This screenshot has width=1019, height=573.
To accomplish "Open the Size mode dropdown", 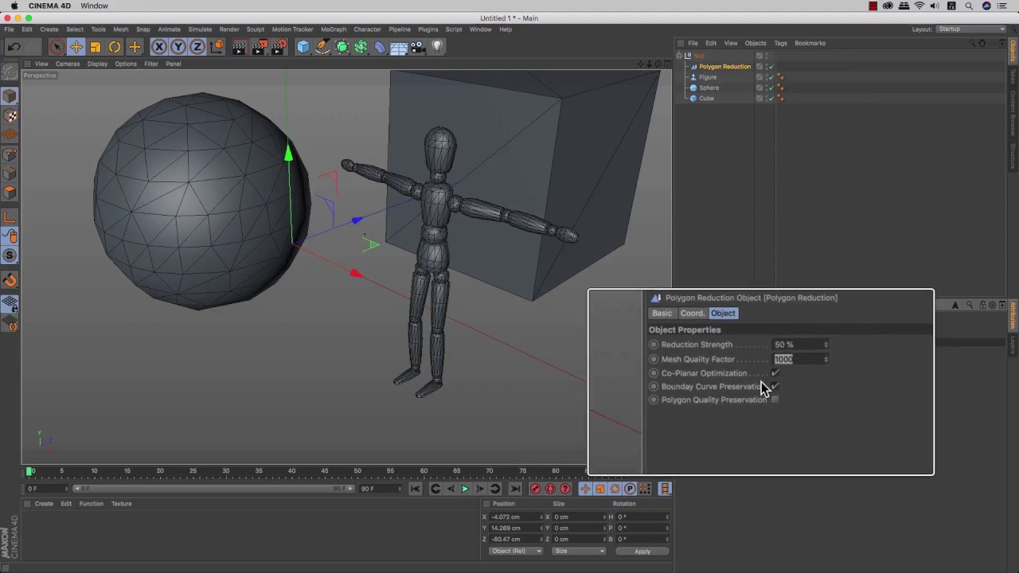I will [x=579, y=551].
